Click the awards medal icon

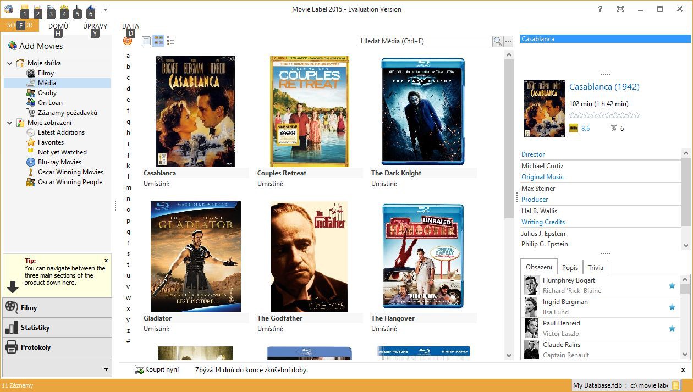coord(614,129)
